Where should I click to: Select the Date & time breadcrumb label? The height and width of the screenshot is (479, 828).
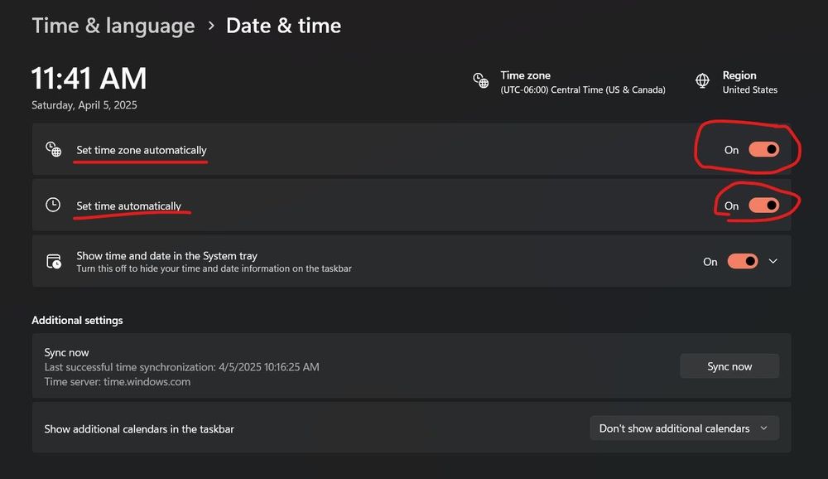(284, 26)
